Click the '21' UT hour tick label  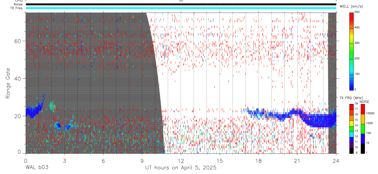(x=297, y=160)
